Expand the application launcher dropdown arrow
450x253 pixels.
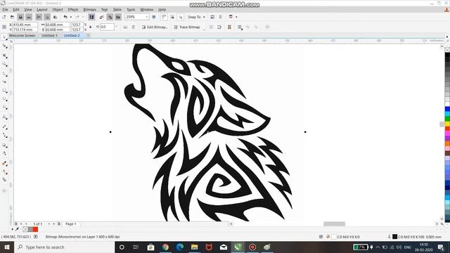[x=236, y=17]
